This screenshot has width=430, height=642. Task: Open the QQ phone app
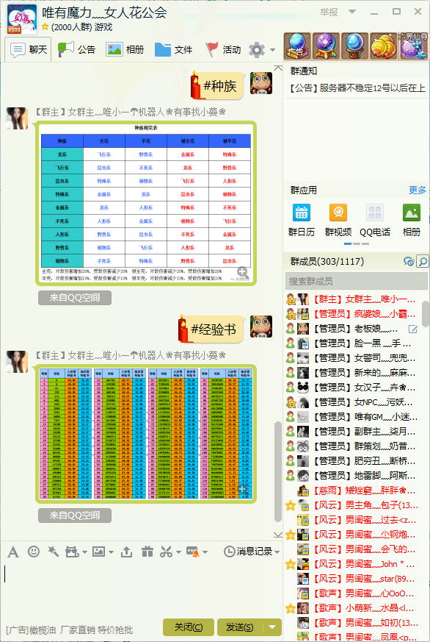(375, 213)
